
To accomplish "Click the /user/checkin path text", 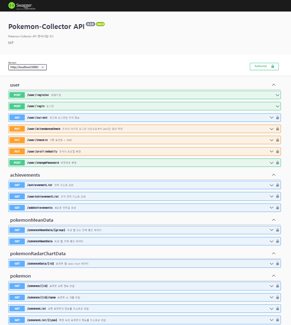I will pyautogui.click(x=37, y=140).
